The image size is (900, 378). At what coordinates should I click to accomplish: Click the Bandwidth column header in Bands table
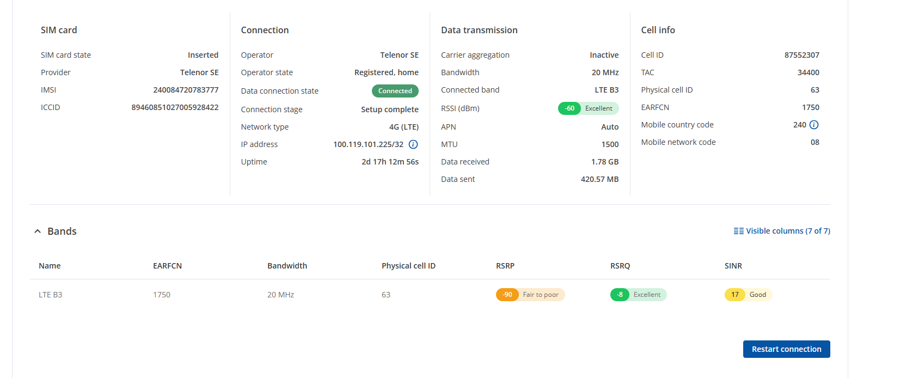(x=287, y=266)
